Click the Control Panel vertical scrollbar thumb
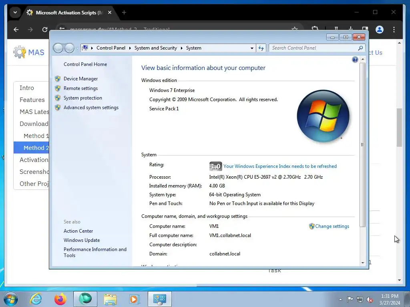Viewport: 410px width, 307px height. tap(362, 144)
